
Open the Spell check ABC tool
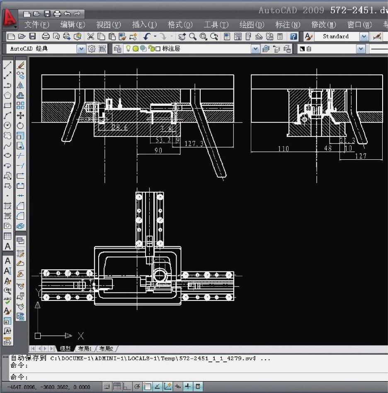pyautogui.click(x=7, y=301)
